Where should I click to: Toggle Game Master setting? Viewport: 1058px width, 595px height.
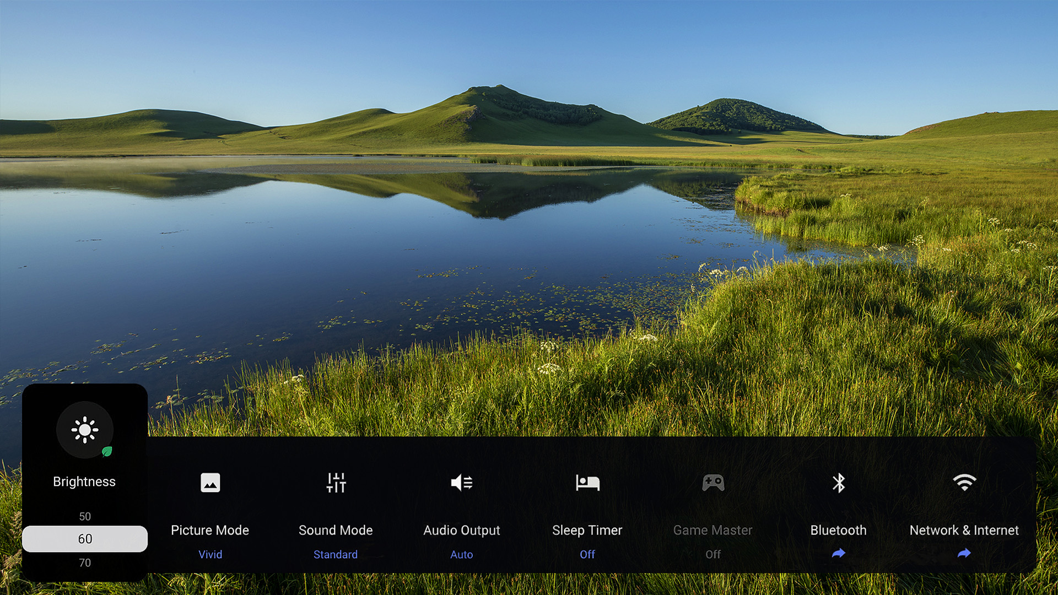712,554
